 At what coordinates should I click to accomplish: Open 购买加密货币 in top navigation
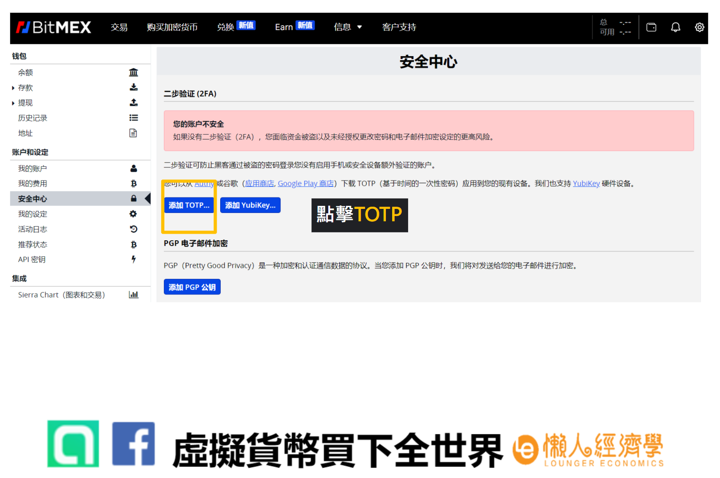(x=172, y=27)
